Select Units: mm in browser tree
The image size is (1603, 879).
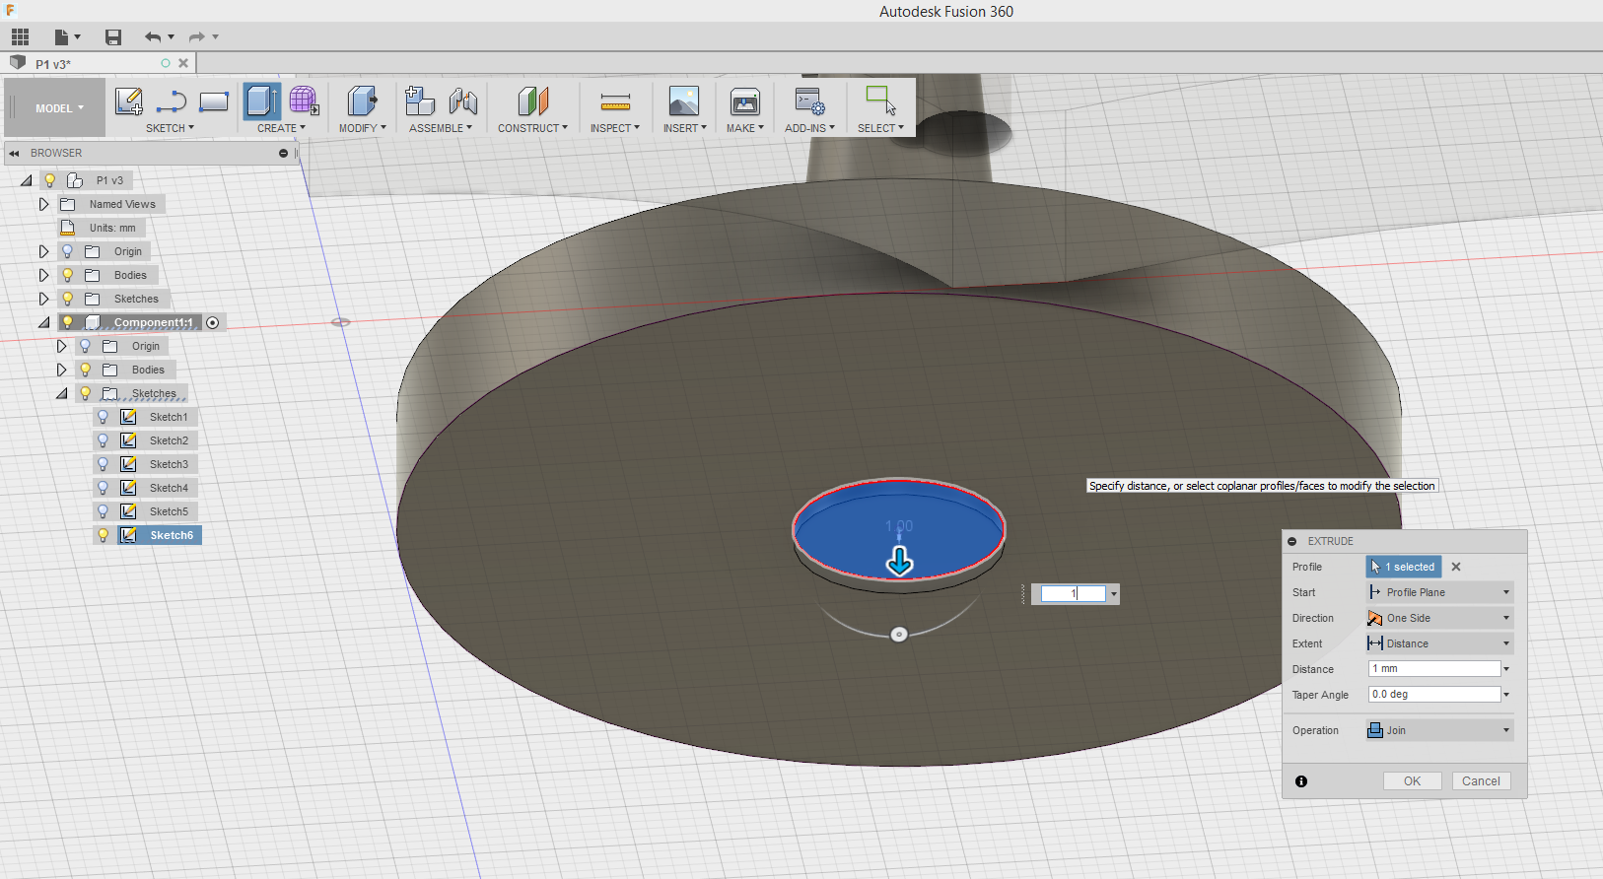(112, 228)
